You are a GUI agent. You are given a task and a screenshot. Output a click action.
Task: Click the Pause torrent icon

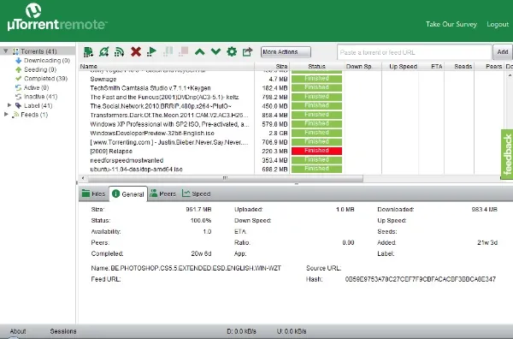[x=168, y=51]
